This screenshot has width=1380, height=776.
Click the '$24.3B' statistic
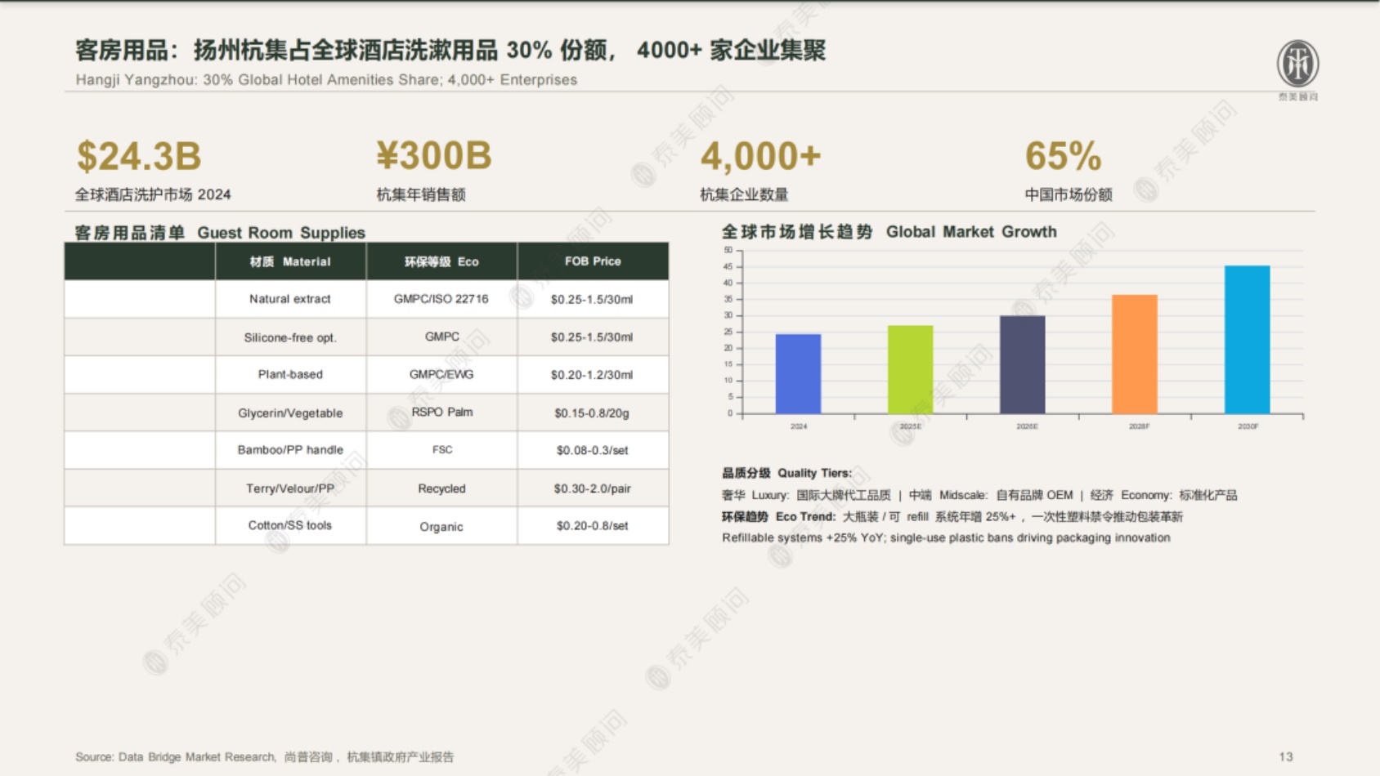coord(139,156)
